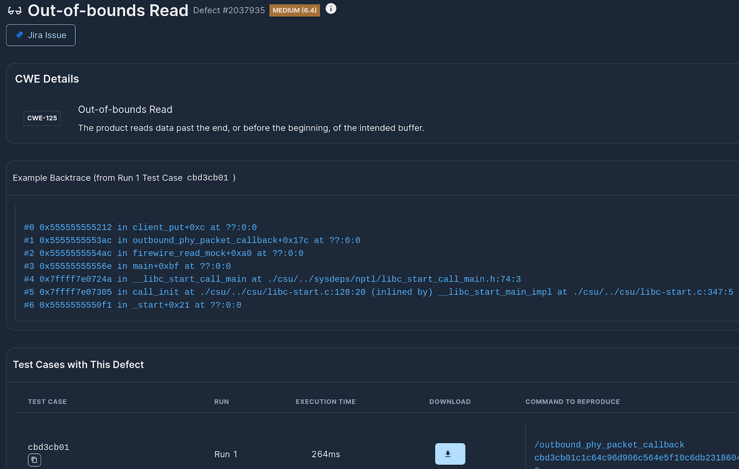The image size is (739, 469).
Task: Click the /outbound_phy_packet_callback reproduce command
Action: (x=609, y=445)
